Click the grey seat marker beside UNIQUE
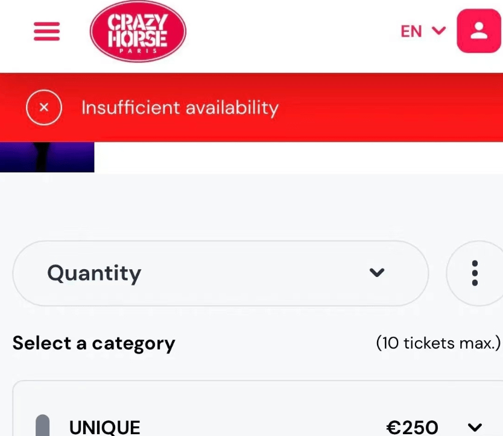 [x=42, y=426]
